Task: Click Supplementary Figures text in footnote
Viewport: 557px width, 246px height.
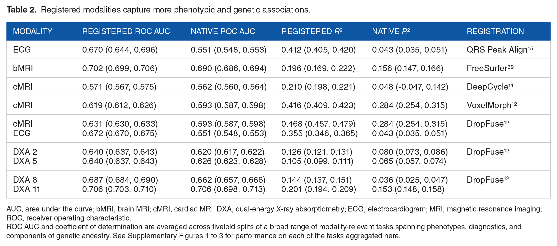Action: (165, 236)
